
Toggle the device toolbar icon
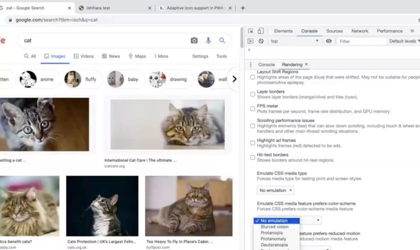(x=260, y=31)
